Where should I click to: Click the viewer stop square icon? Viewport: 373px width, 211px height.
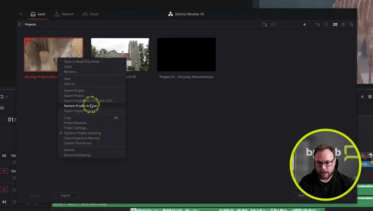(x=370, y=97)
